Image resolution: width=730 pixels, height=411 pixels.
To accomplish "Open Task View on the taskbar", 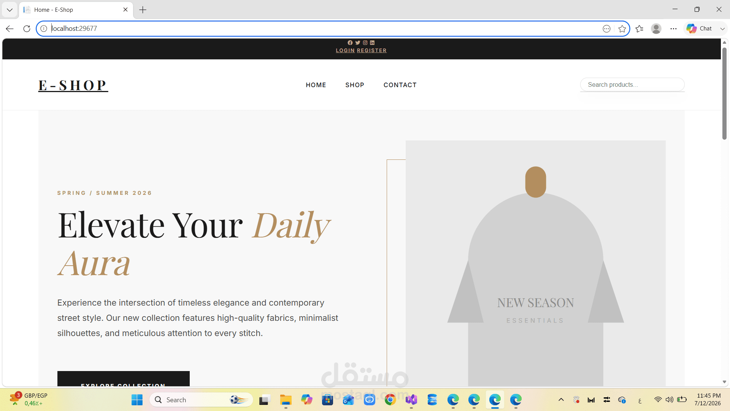I will click(264, 400).
